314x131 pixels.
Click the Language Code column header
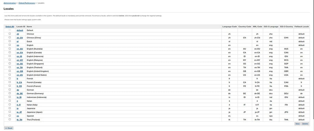(230, 27)
